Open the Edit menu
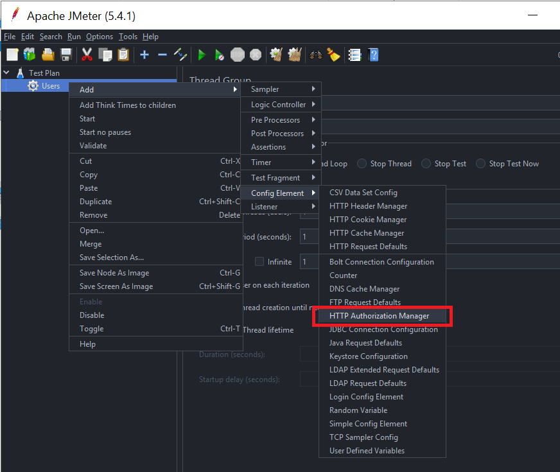Viewport: 560px width, 472px height. coord(27,37)
